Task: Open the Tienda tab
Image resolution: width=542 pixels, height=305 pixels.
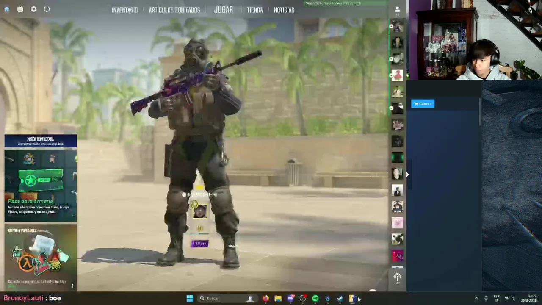Action: [255, 10]
